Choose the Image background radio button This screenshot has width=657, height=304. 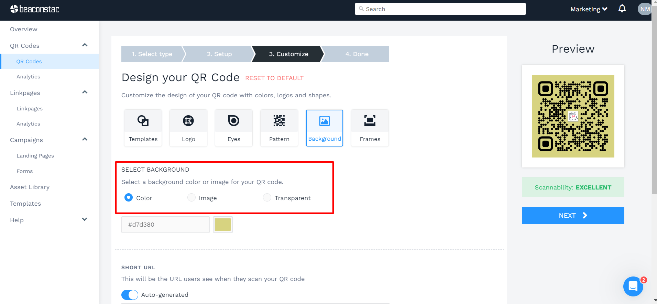(191, 197)
